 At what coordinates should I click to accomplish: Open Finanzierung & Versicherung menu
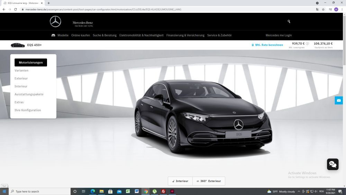pos(185,35)
